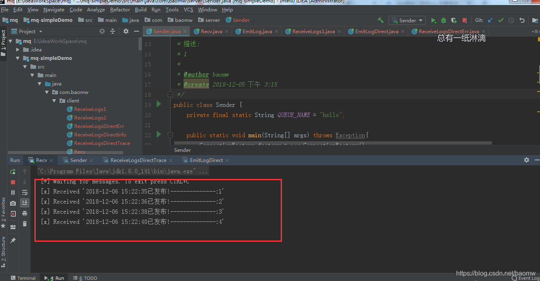Switch to the Recv.java editor tab
The height and width of the screenshot is (281, 540).
(211, 31)
